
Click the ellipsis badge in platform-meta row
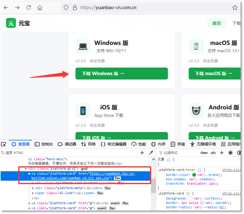(x=88, y=188)
